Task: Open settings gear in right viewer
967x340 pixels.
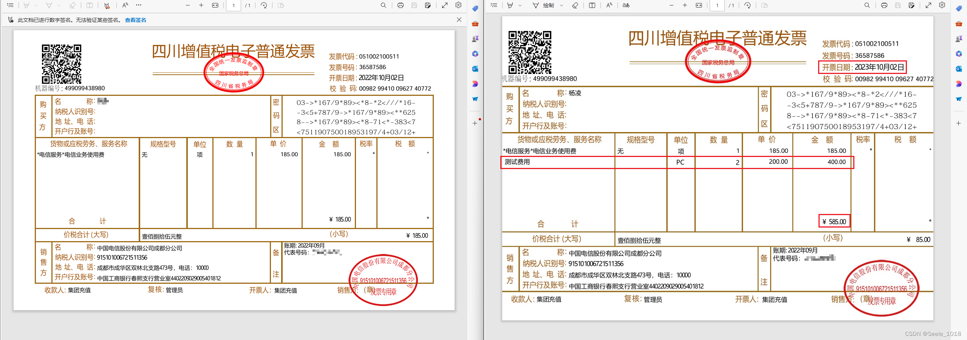Action: tap(942, 5)
